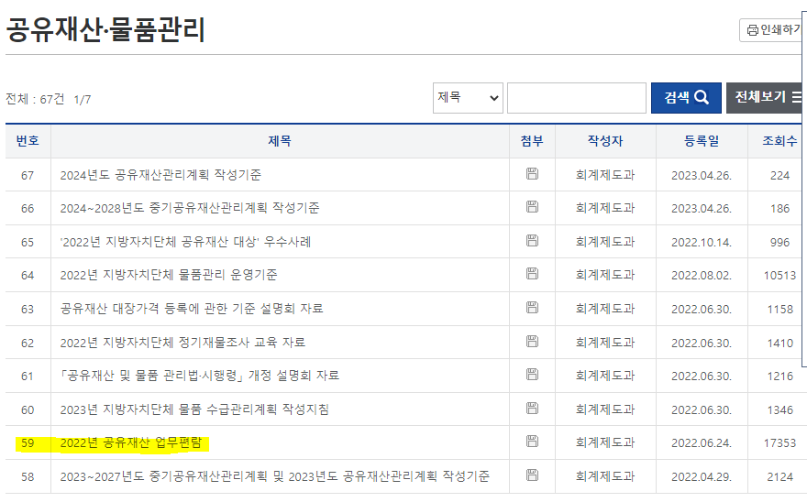Click view count 224
This screenshot has width=807, height=502.
pyautogui.click(x=779, y=176)
